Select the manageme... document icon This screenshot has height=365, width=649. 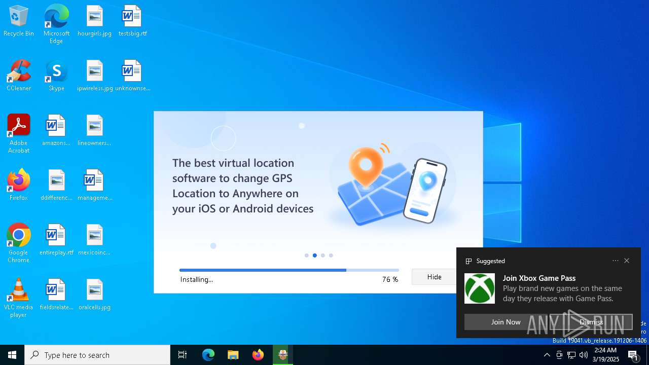coord(94,185)
